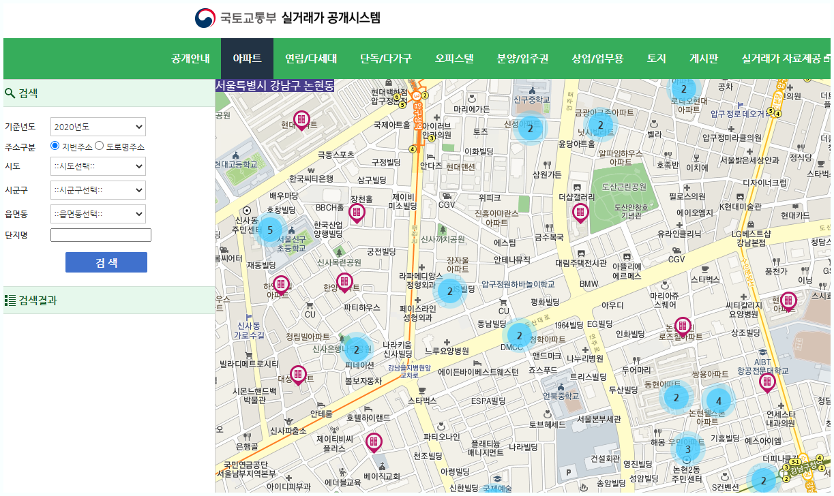Open the 시도선택 dropdown
This screenshot has width=834, height=496.
click(98, 166)
